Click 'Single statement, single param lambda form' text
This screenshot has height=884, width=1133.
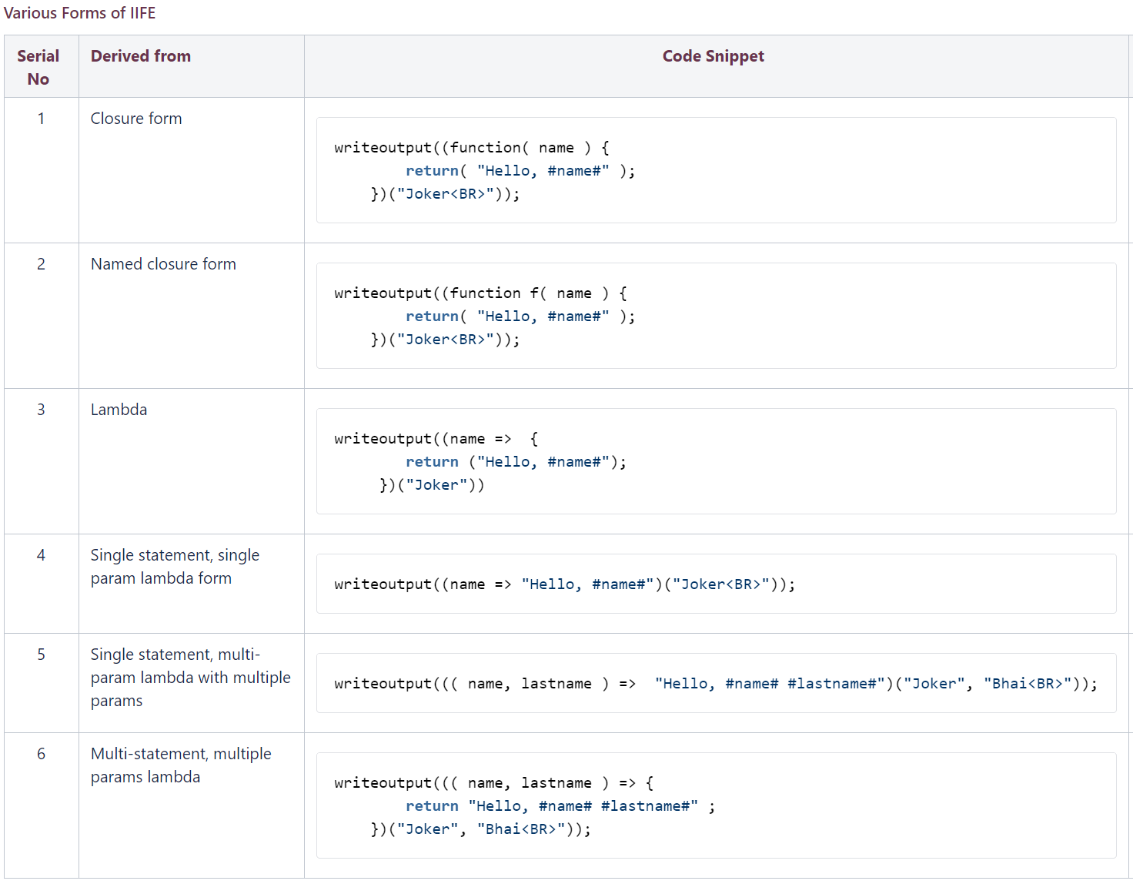pyautogui.click(x=175, y=567)
